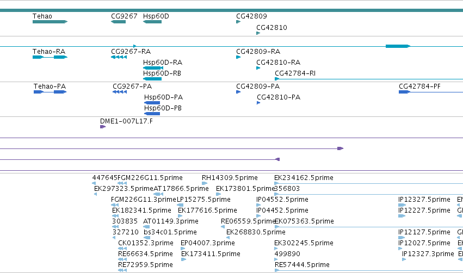Open the EP04007.3prime EST label
The width and height of the screenshot is (463, 273).
tap(208, 244)
